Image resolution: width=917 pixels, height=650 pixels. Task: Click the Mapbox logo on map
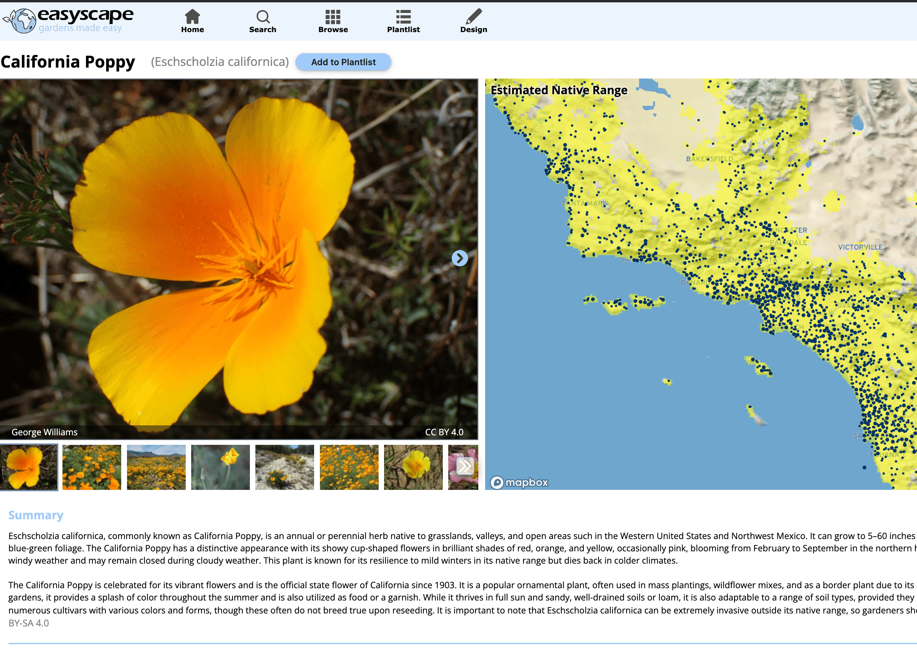(x=519, y=482)
